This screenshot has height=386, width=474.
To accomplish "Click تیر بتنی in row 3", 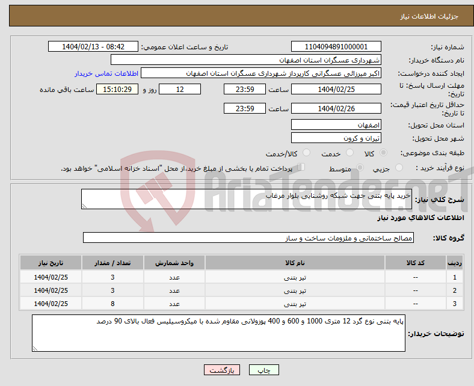I will tap(295, 304).
